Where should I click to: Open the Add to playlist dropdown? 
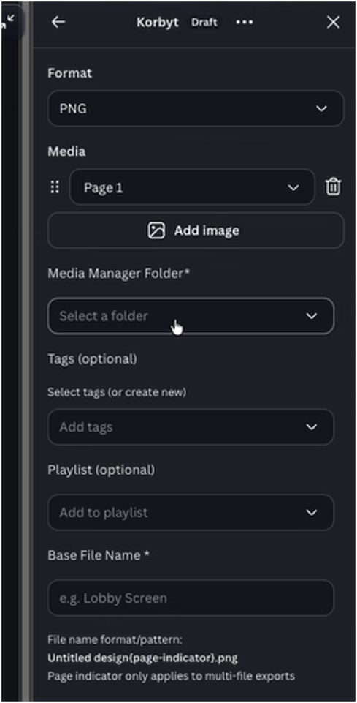click(191, 513)
